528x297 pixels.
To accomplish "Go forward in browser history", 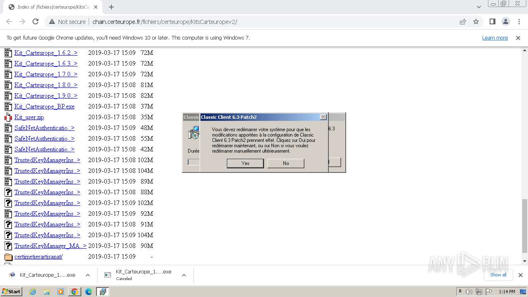I will 22,21.
